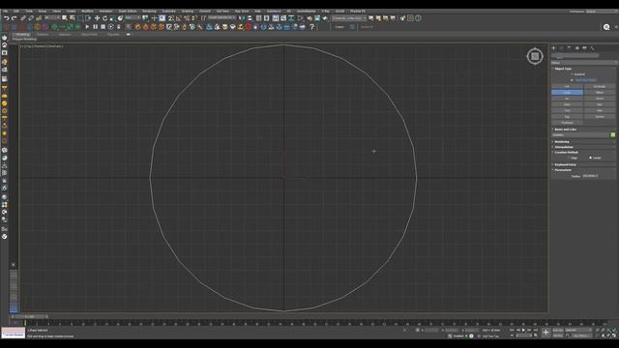
Task: Open the Modify tab in command panel
Action: pyautogui.click(x=561, y=47)
